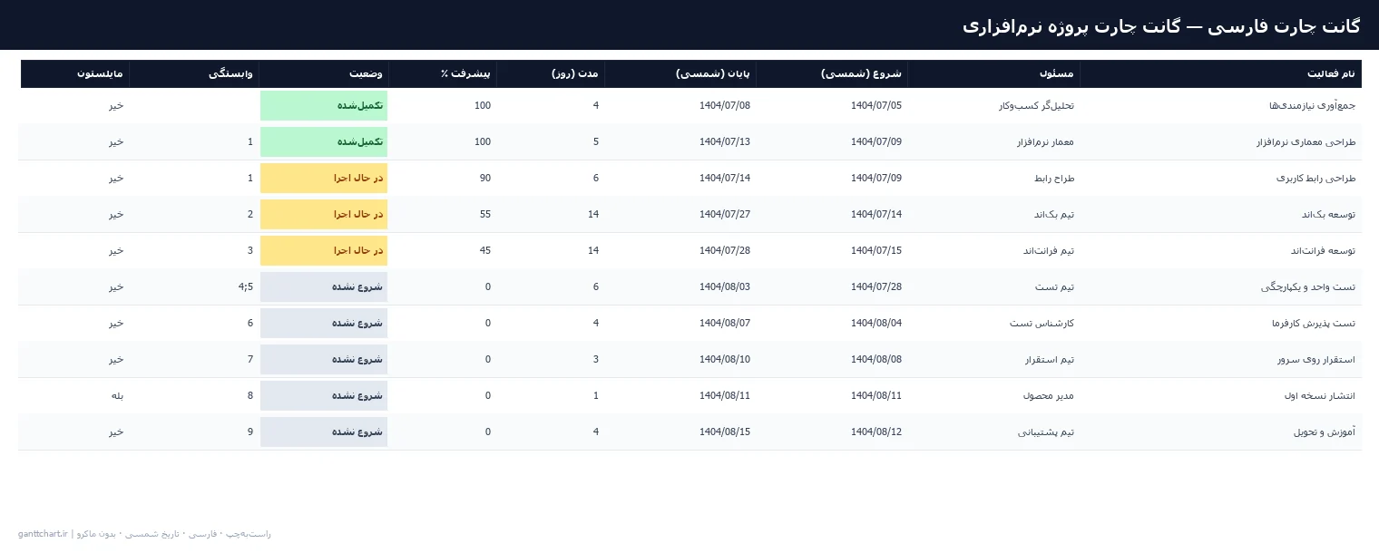Open the ganttchart.ir footer link
This screenshot has width=1379, height=553.
pos(44,534)
